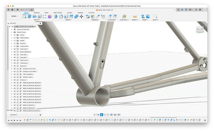
Task: Open the timeline settings gear icon
Action: tap(205, 120)
